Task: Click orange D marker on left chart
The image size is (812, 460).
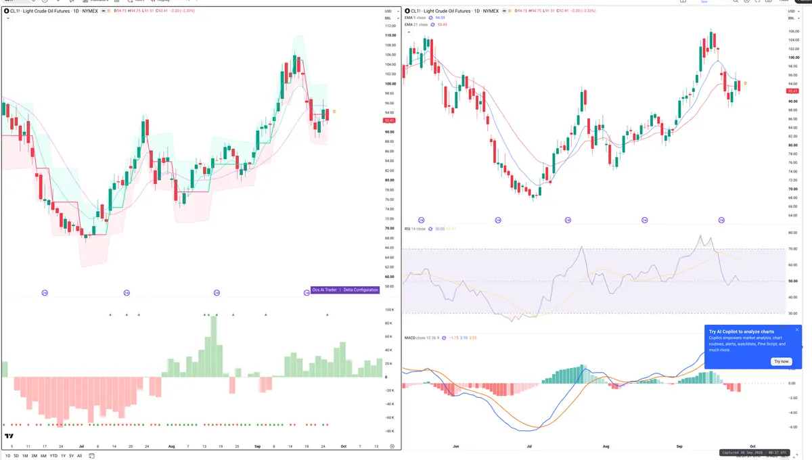Action: click(334, 111)
